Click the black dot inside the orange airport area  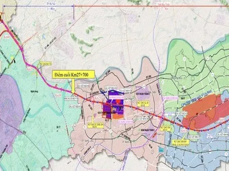coord(197,114)
